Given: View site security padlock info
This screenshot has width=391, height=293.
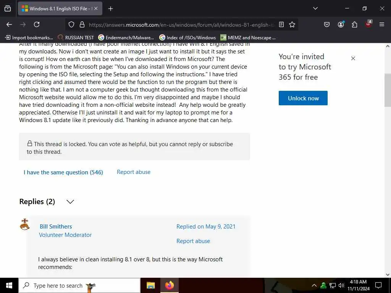Looking at the screenshot, I should [82, 24].
